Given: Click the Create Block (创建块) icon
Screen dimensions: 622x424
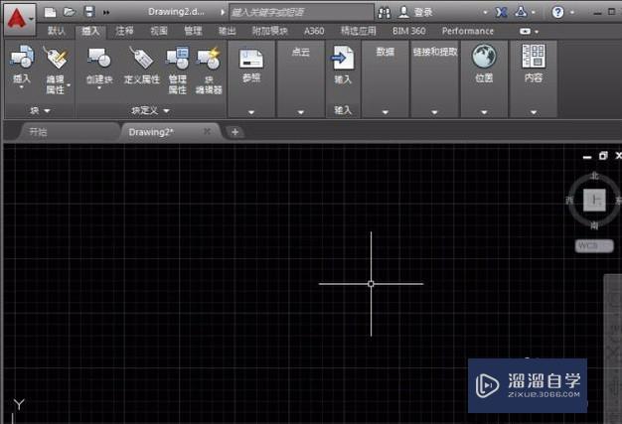Looking at the screenshot, I should [x=99, y=59].
